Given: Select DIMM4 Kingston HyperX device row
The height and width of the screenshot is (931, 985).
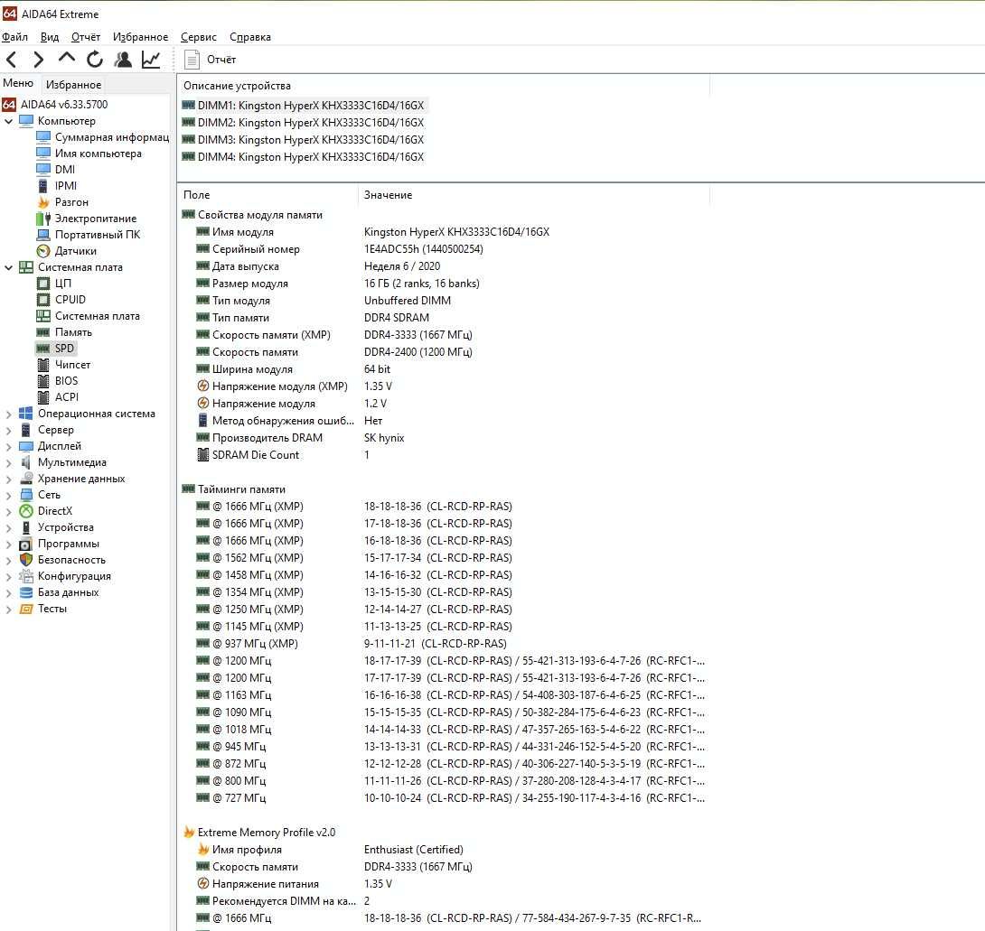Looking at the screenshot, I should tap(304, 157).
